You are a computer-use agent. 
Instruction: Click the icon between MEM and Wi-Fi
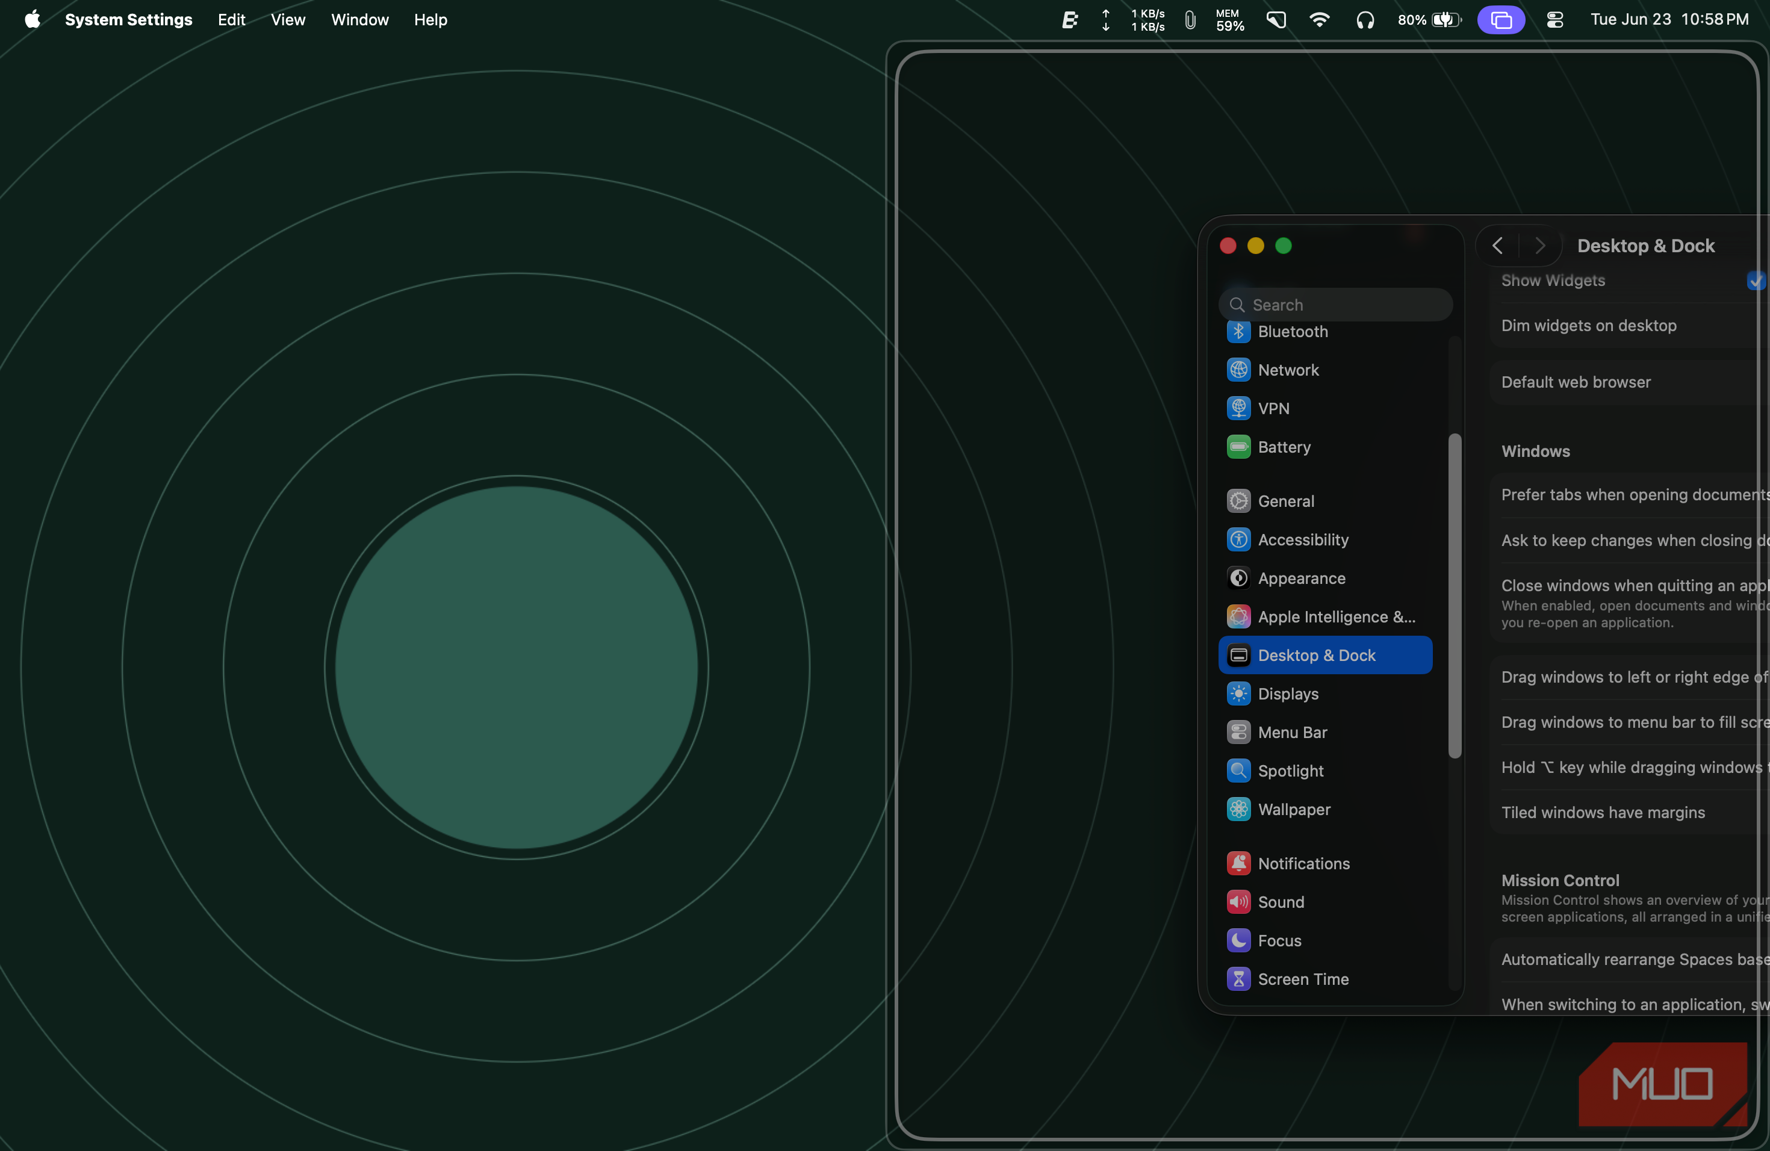[1276, 20]
